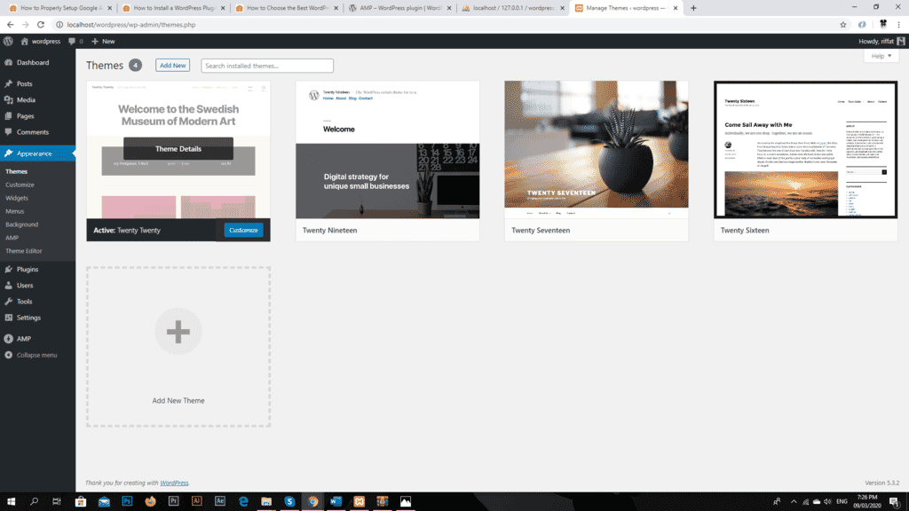Switch to the 'How to Choose the Best WordPress' tab
This screenshot has width=909, height=511.
click(x=288, y=8)
